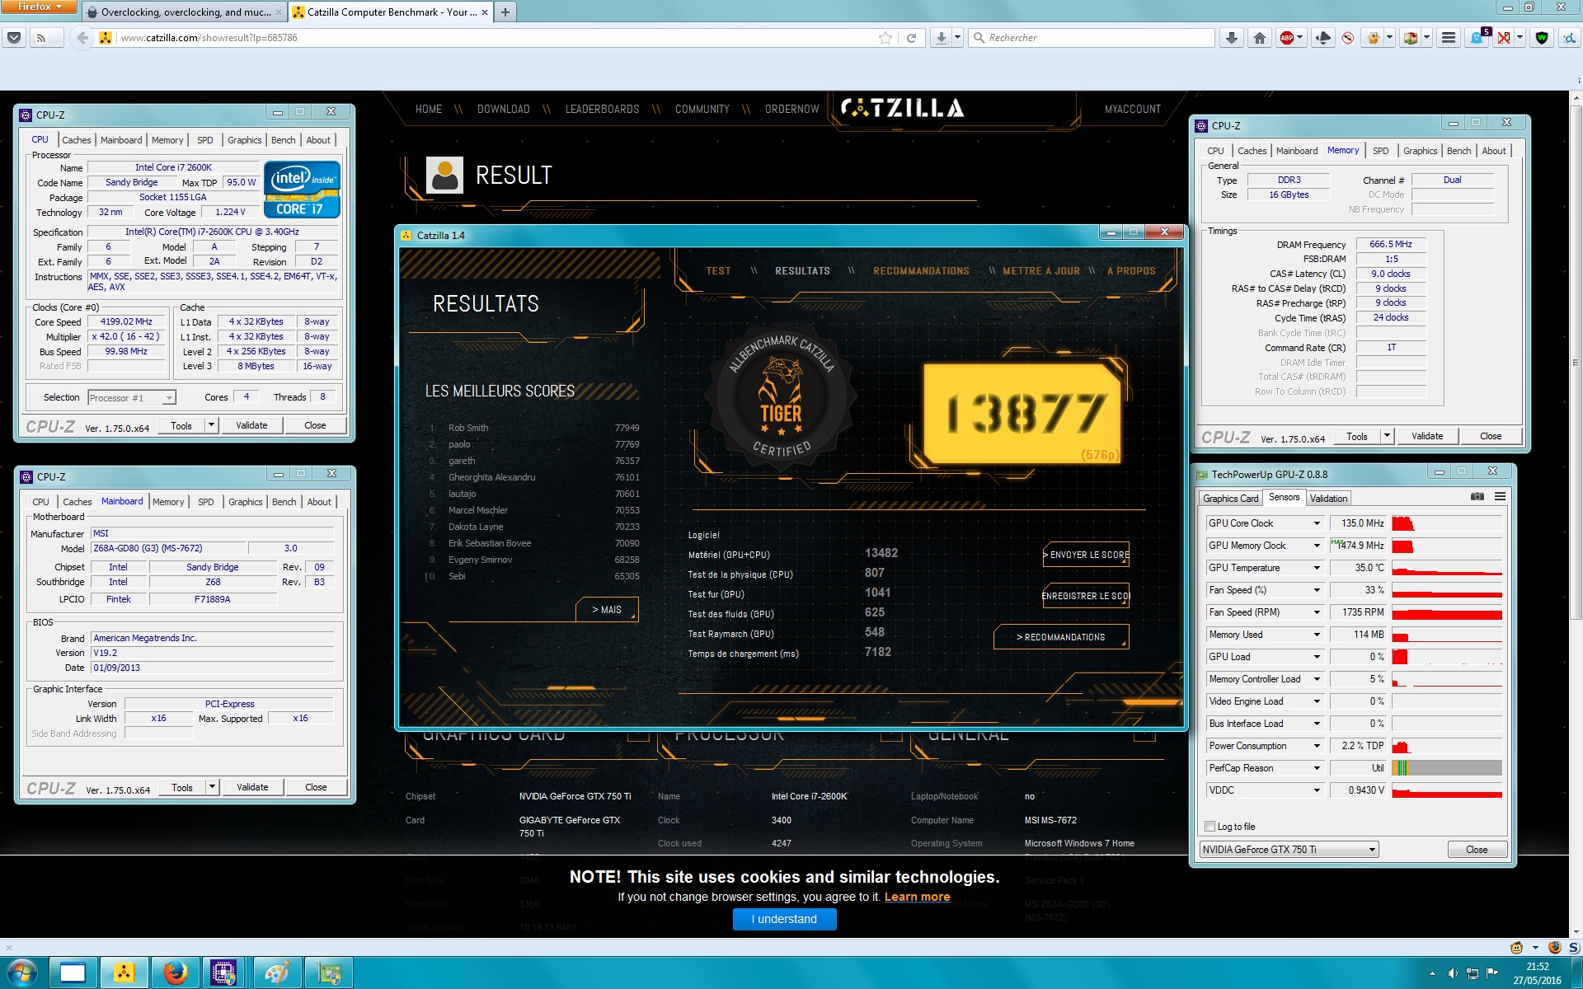
Task: Reload the Catzilla page
Action: click(x=911, y=38)
